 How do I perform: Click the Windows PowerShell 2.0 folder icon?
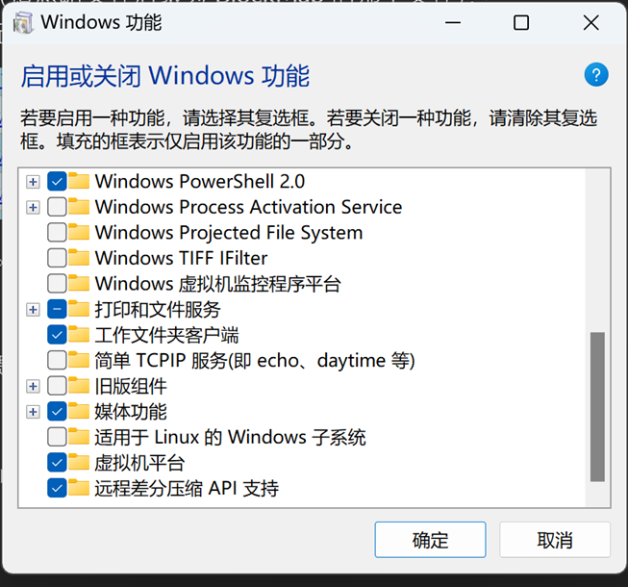79,181
